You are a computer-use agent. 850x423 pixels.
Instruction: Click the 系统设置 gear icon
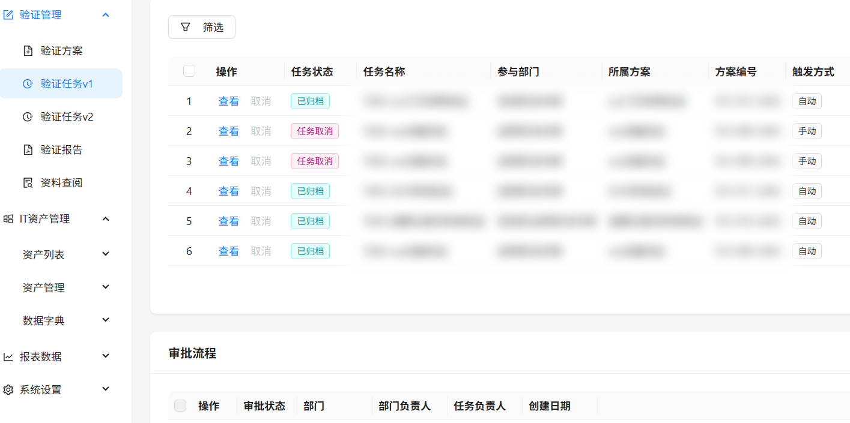[8, 390]
